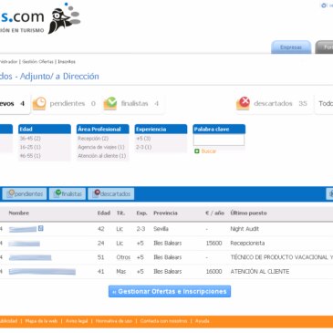Filter by age 36-45 (2)

pos(30,139)
